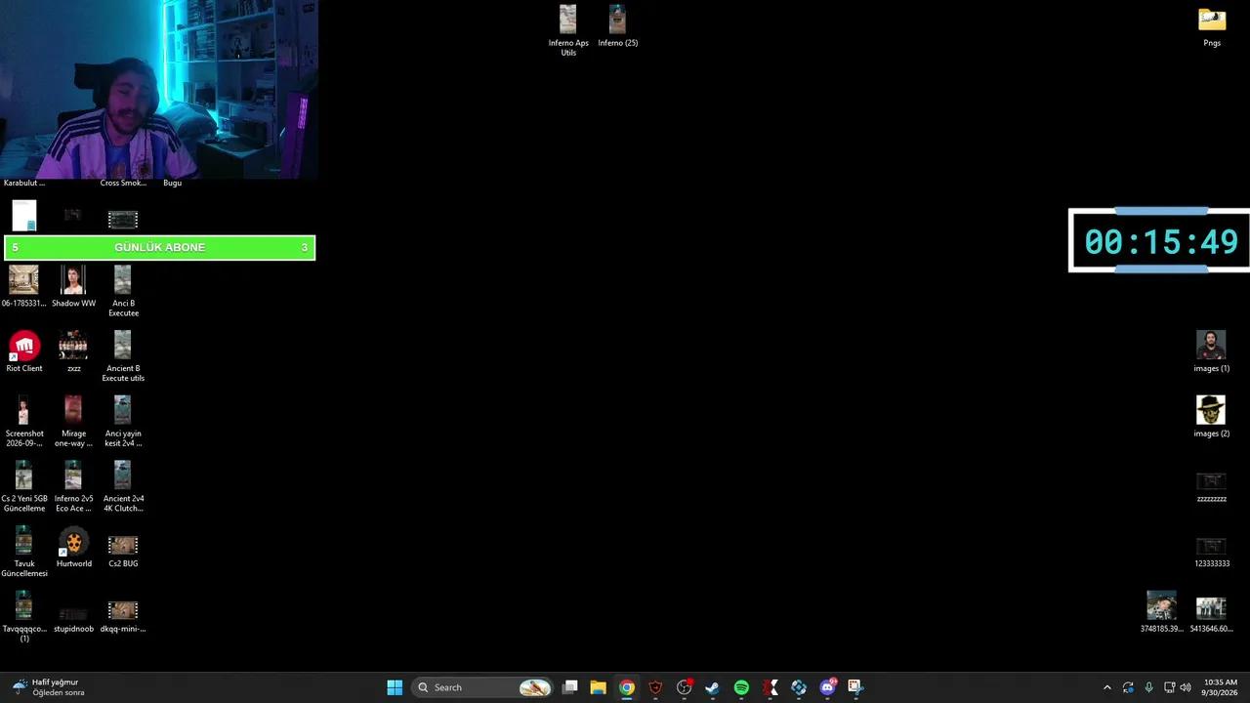
Task: Open the Windows Start menu
Action: point(395,687)
